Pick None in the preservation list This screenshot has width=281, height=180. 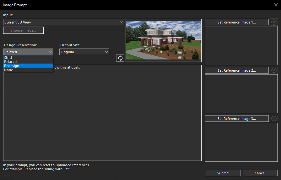pos(28,70)
